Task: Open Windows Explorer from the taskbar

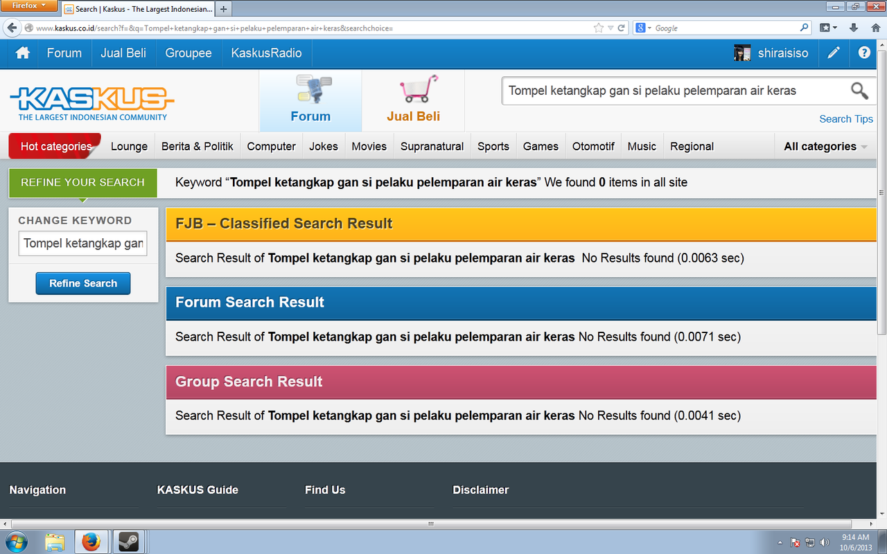Action: coord(55,541)
